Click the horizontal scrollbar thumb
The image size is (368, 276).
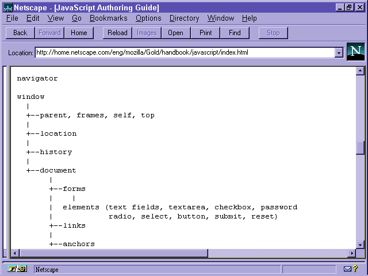pyautogui.click(x=114, y=253)
